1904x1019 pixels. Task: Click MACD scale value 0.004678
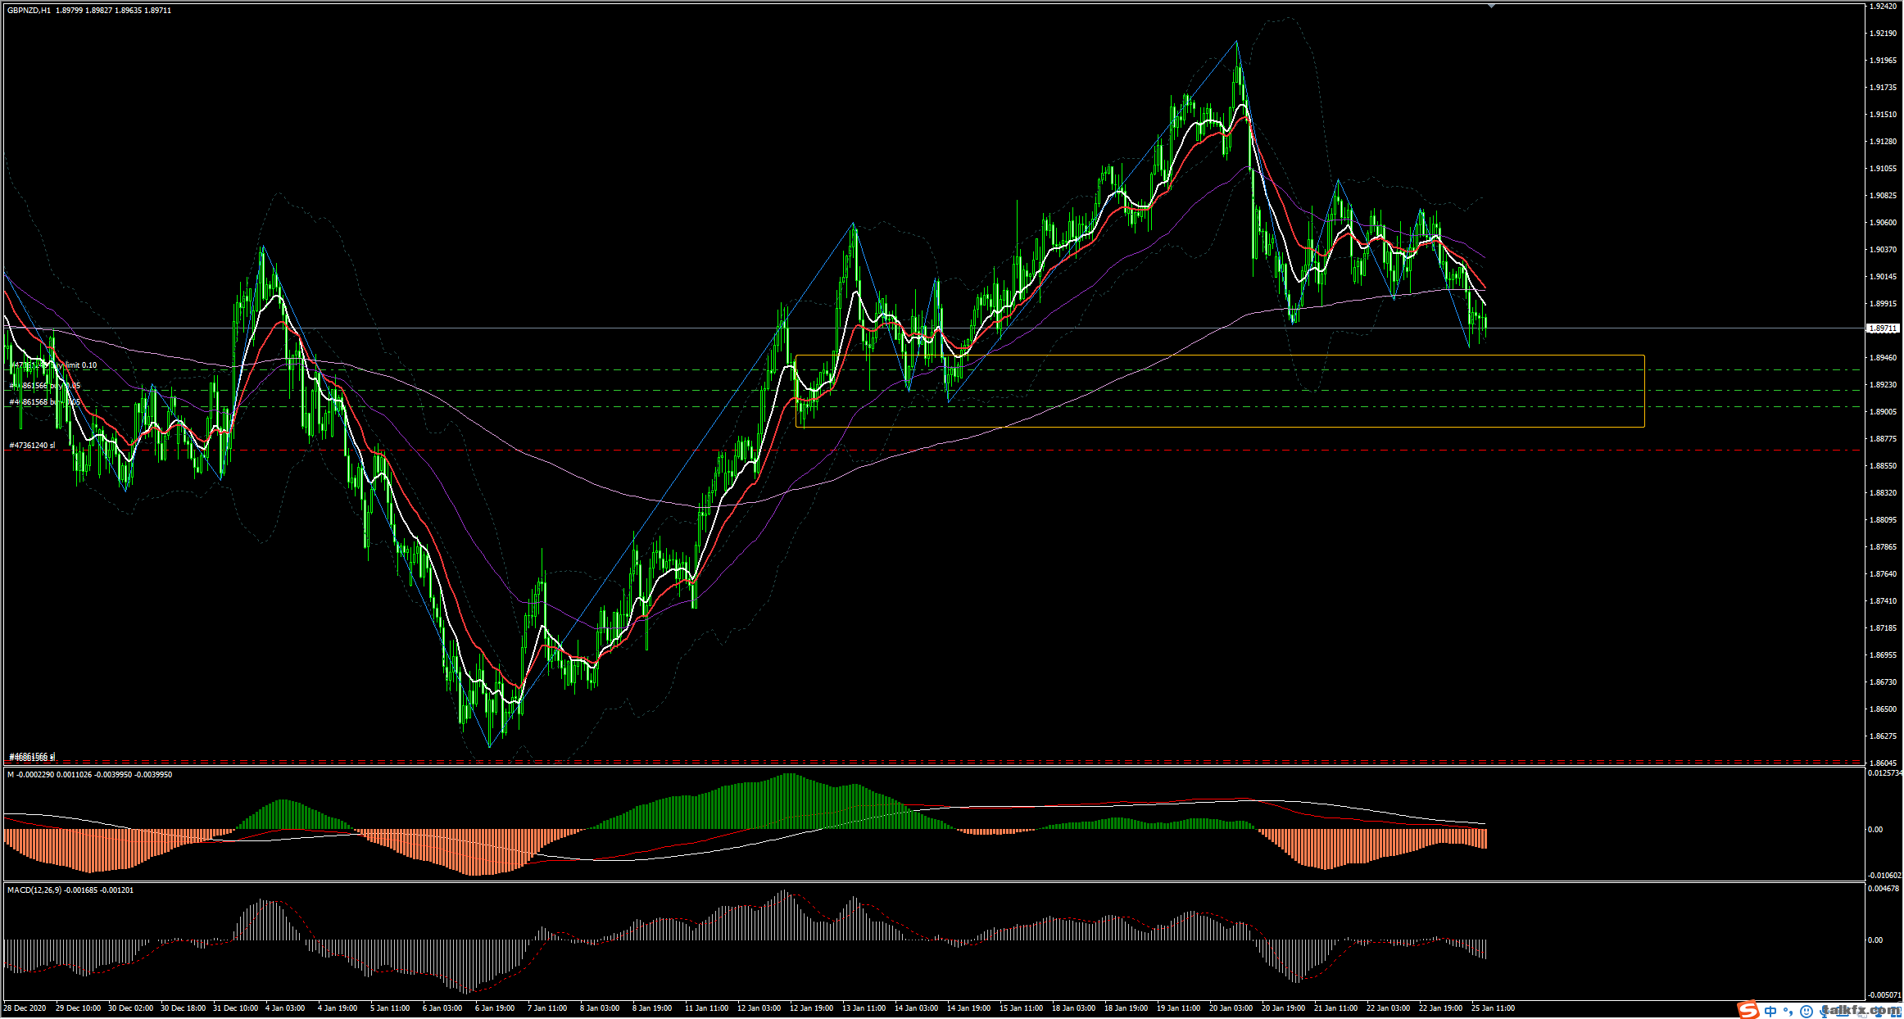[1883, 888]
